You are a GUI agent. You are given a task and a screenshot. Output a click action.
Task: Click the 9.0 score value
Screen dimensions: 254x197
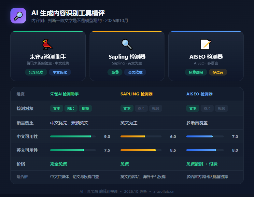(x=107, y=136)
